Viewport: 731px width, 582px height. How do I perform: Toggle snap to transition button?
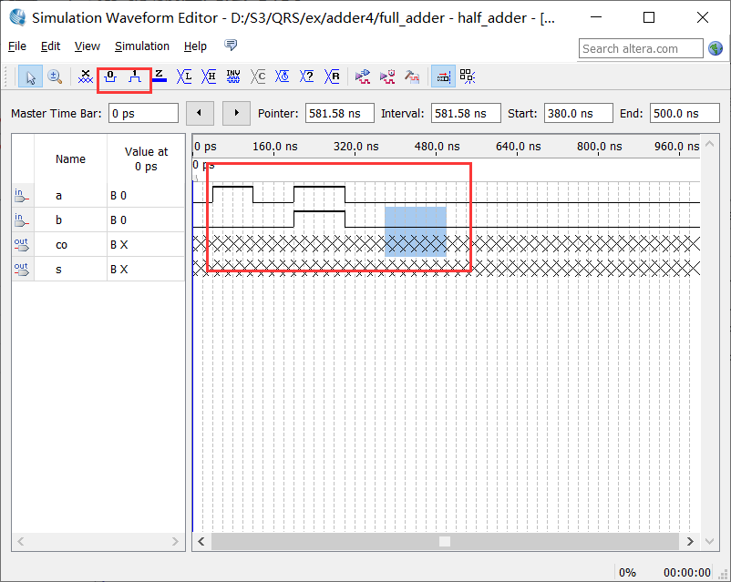[x=443, y=77]
